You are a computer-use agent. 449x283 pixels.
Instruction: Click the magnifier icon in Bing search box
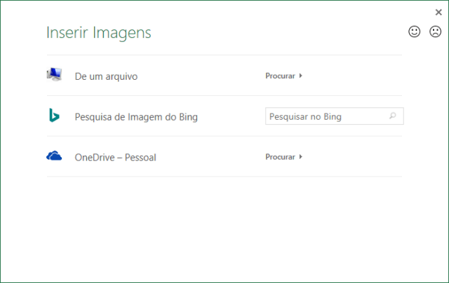tap(393, 116)
